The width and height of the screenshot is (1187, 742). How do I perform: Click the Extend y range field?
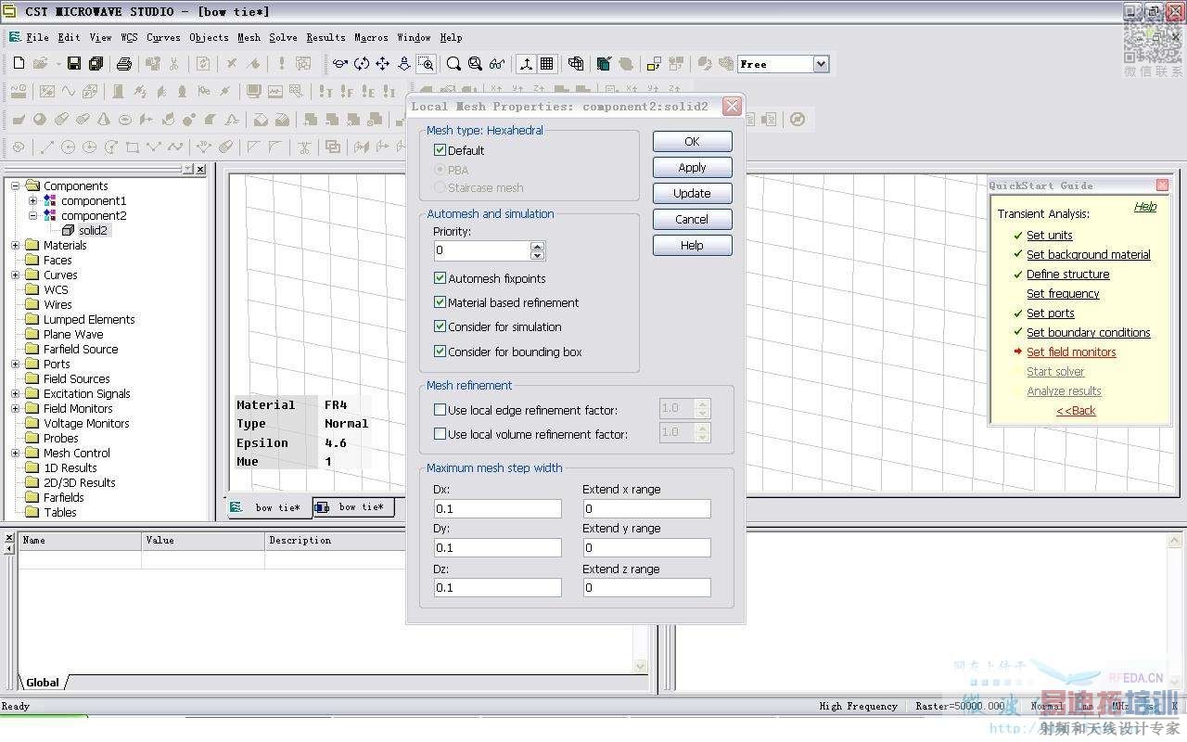tap(646, 547)
